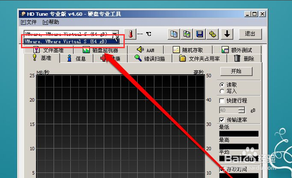Click the 开始 start button
The height and width of the screenshot is (178, 292).
pos(236,71)
